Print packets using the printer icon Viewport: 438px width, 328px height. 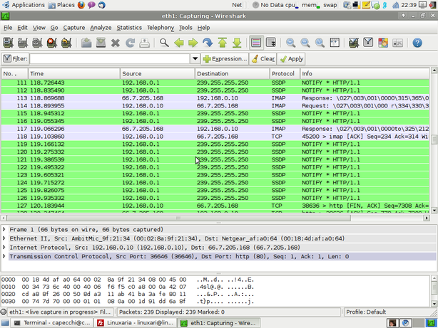pyautogui.click(x=144, y=43)
